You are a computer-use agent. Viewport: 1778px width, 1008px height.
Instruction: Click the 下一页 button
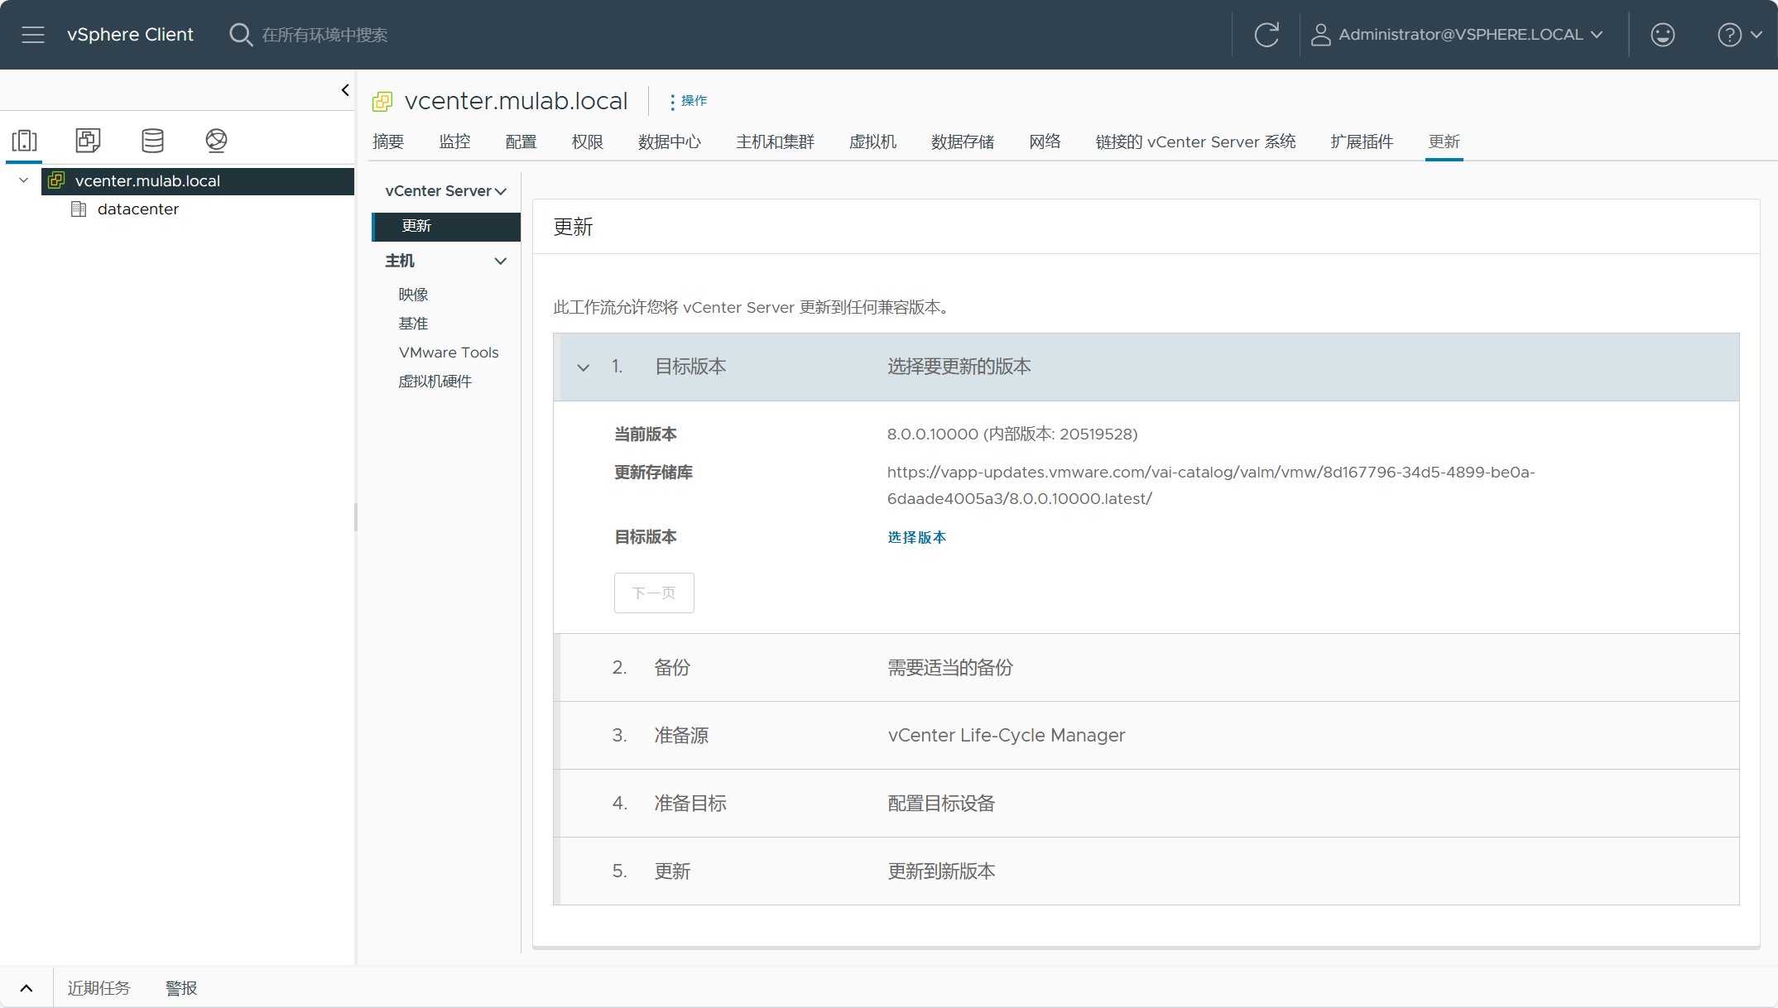point(654,593)
